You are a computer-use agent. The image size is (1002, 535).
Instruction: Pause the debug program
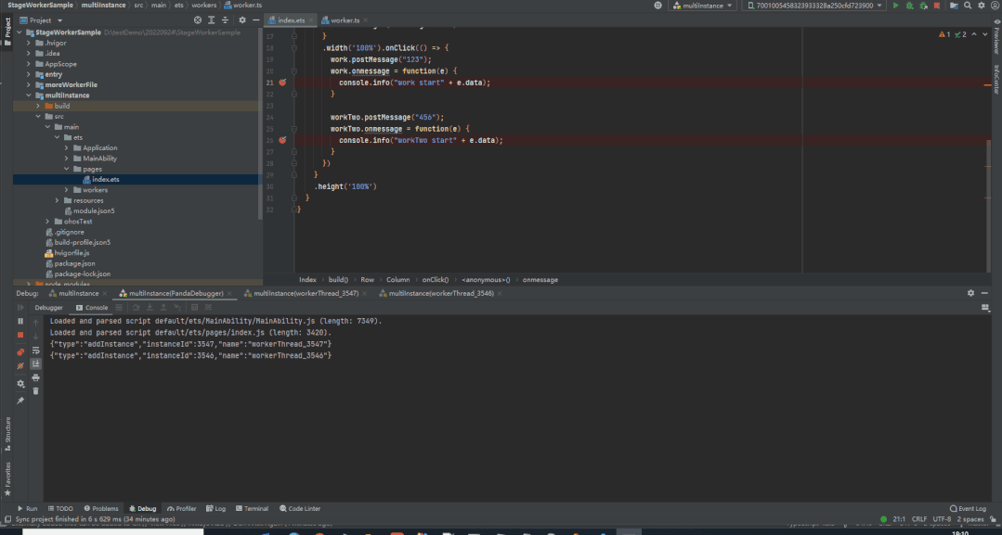point(20,321)
